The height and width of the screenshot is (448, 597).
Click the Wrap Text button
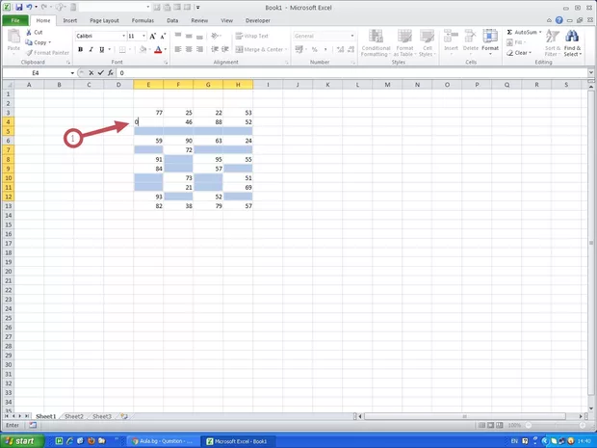(x=252, y=36)
